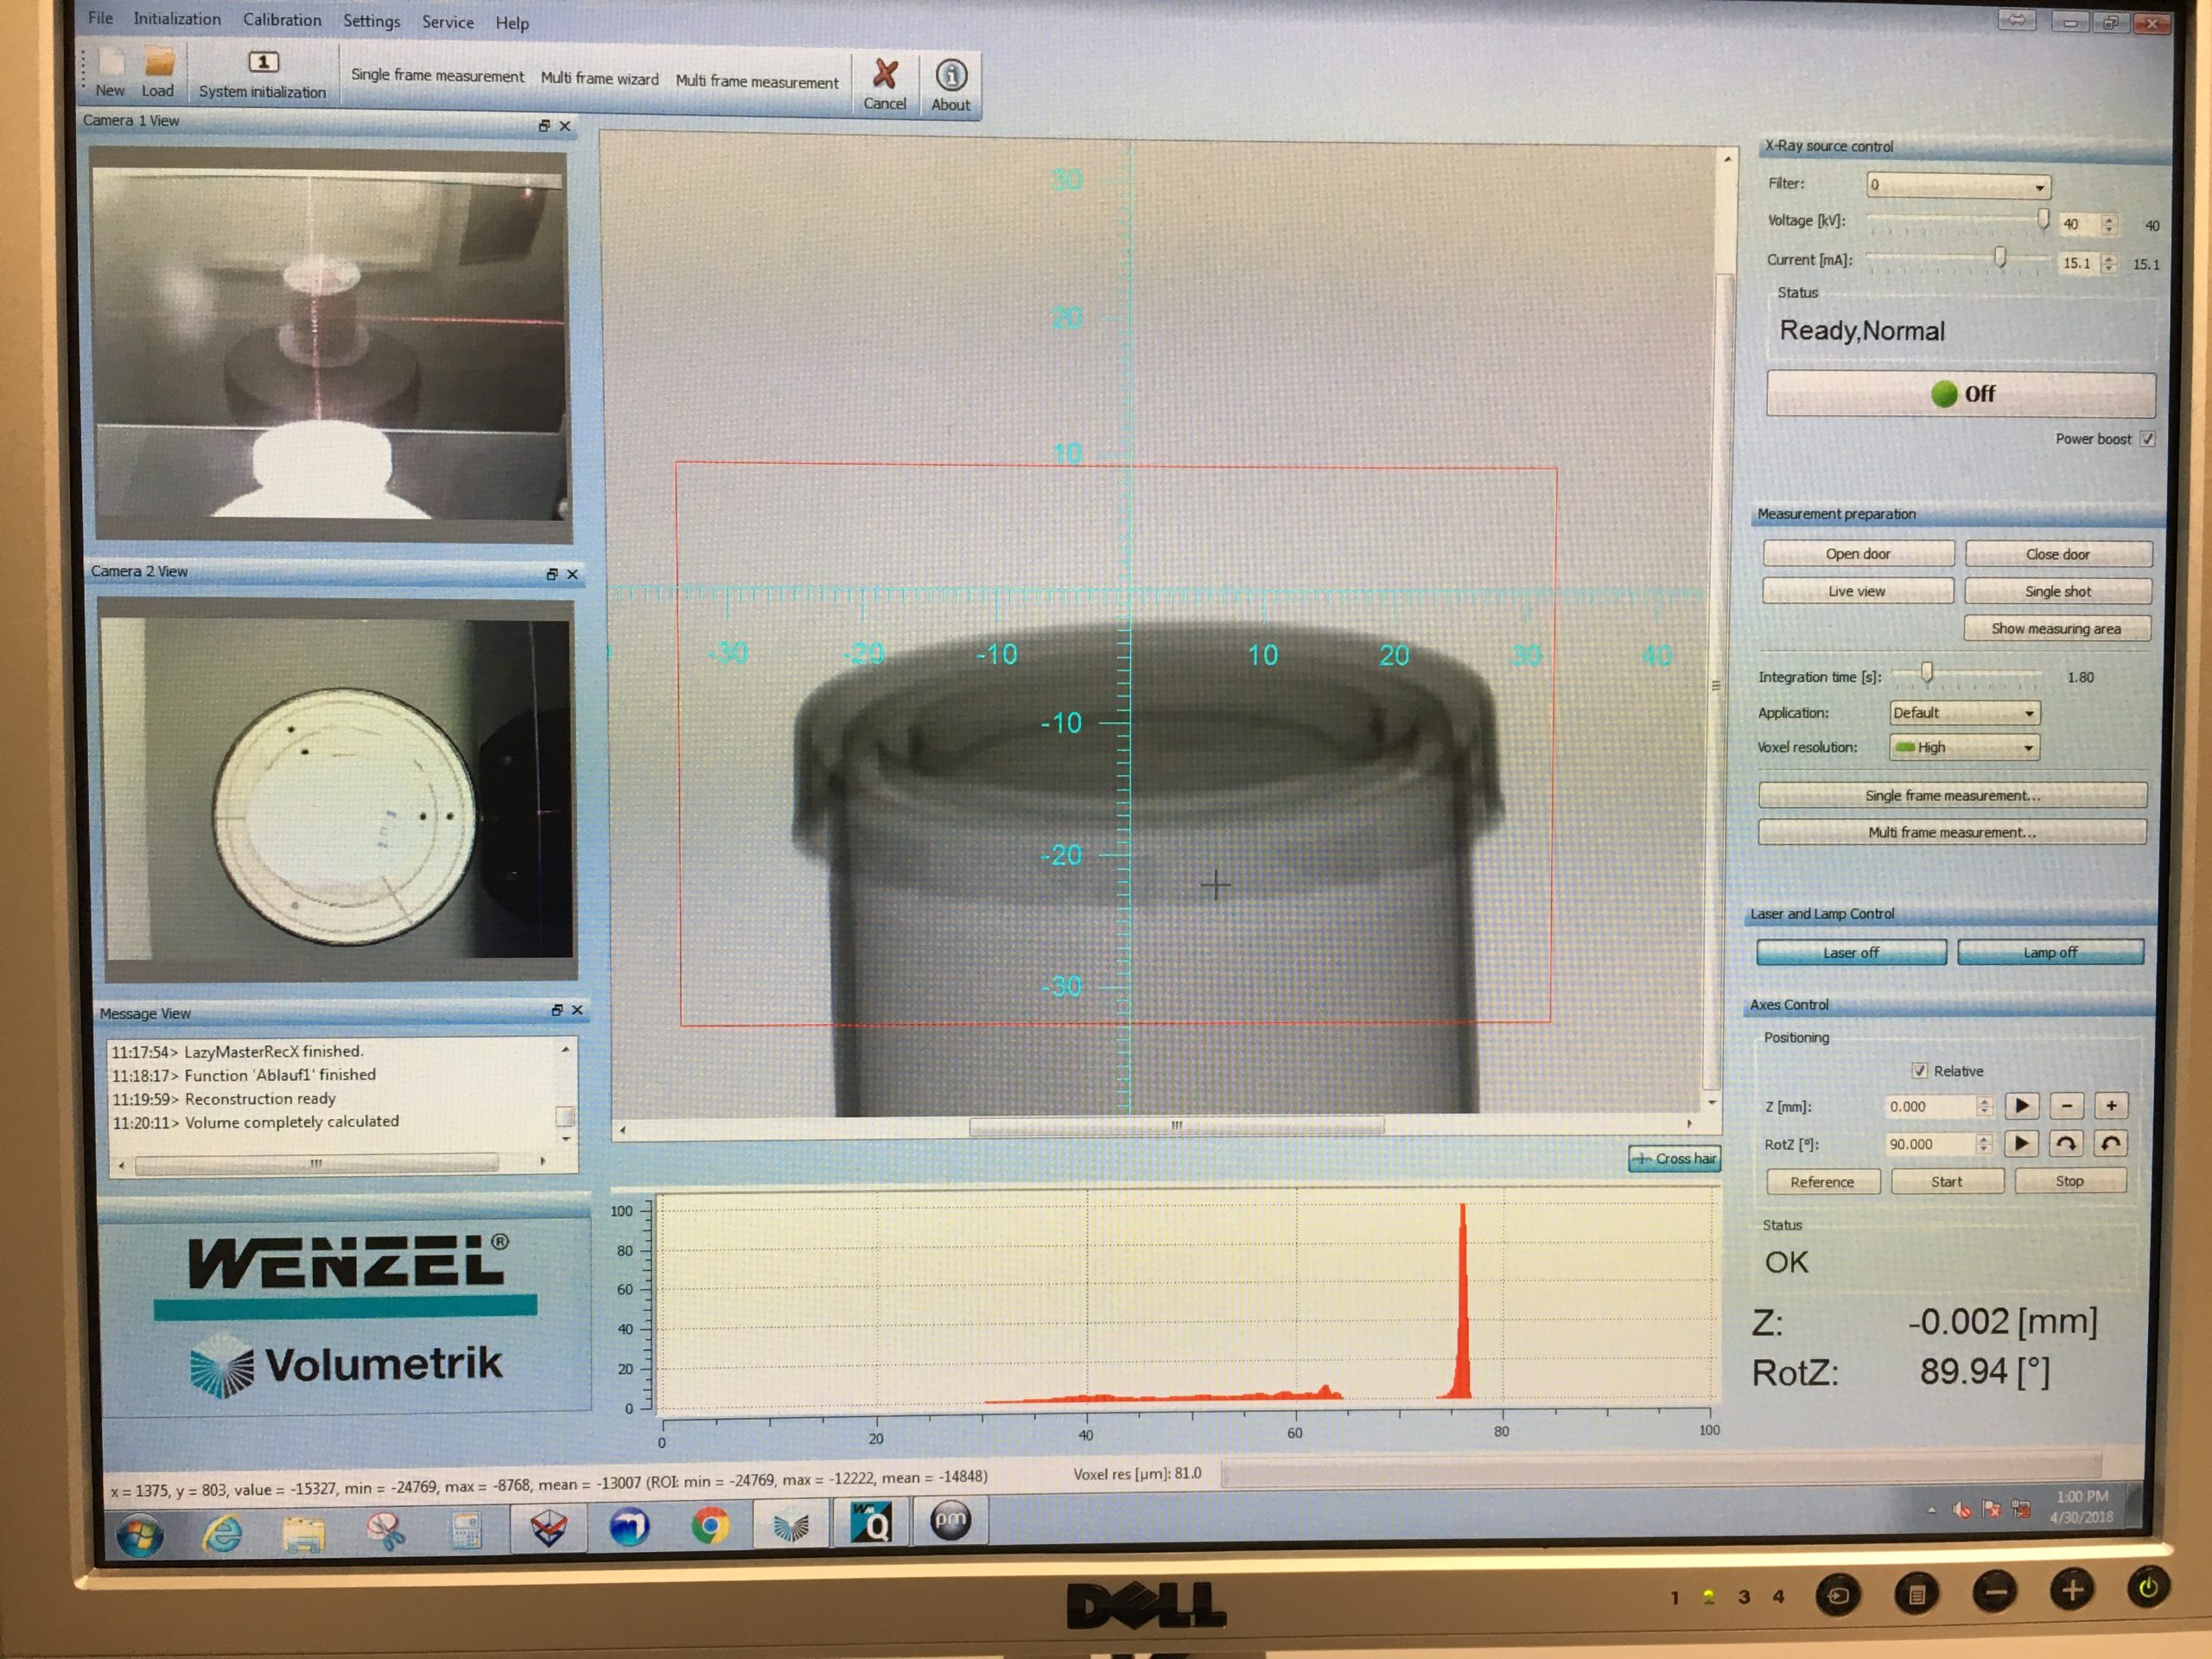Start the Live view
Image resolution: width=2212 pixels, height=1659 pixels.
point(1857,591)
